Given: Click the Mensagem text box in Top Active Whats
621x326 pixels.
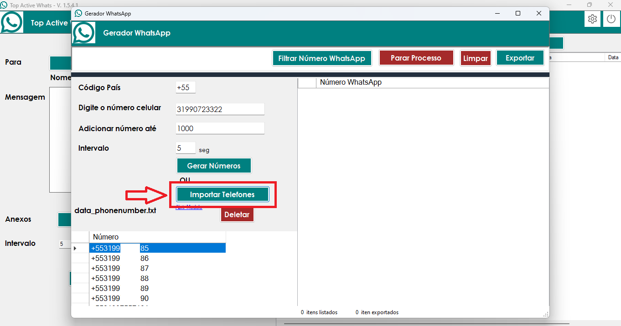Looking at the screenshot, I should tap(60, 140).
